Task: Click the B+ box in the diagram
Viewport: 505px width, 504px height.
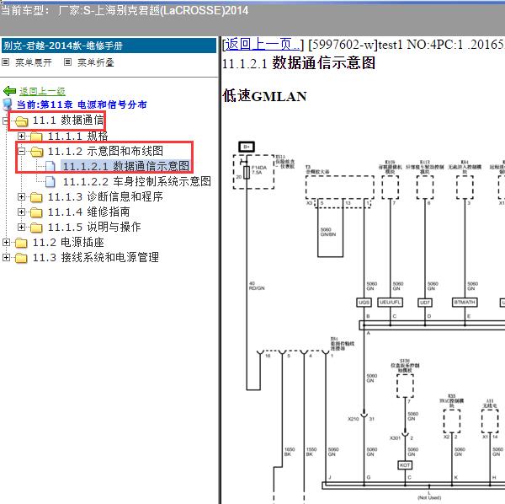Action: pyautogui.click(x=247, y=147)
